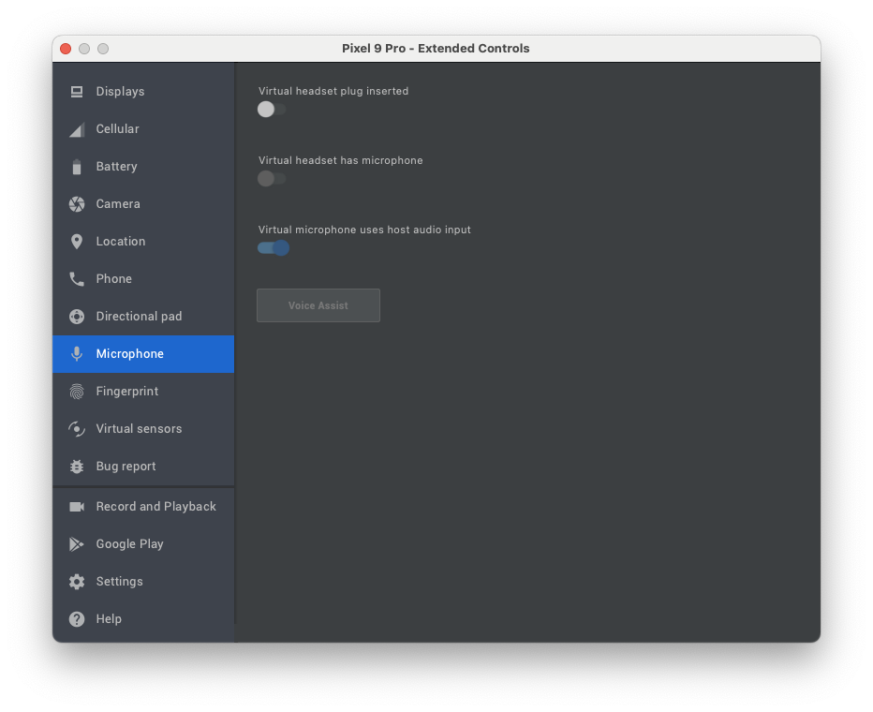This screenshot has width=873, height=712.
Task: Open the Phone section label
Action: (x=114, y=279)
